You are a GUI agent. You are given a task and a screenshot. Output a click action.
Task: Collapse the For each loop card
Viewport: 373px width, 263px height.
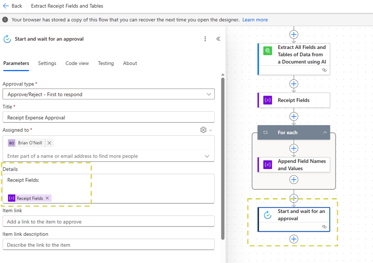[x=325, y=132]
